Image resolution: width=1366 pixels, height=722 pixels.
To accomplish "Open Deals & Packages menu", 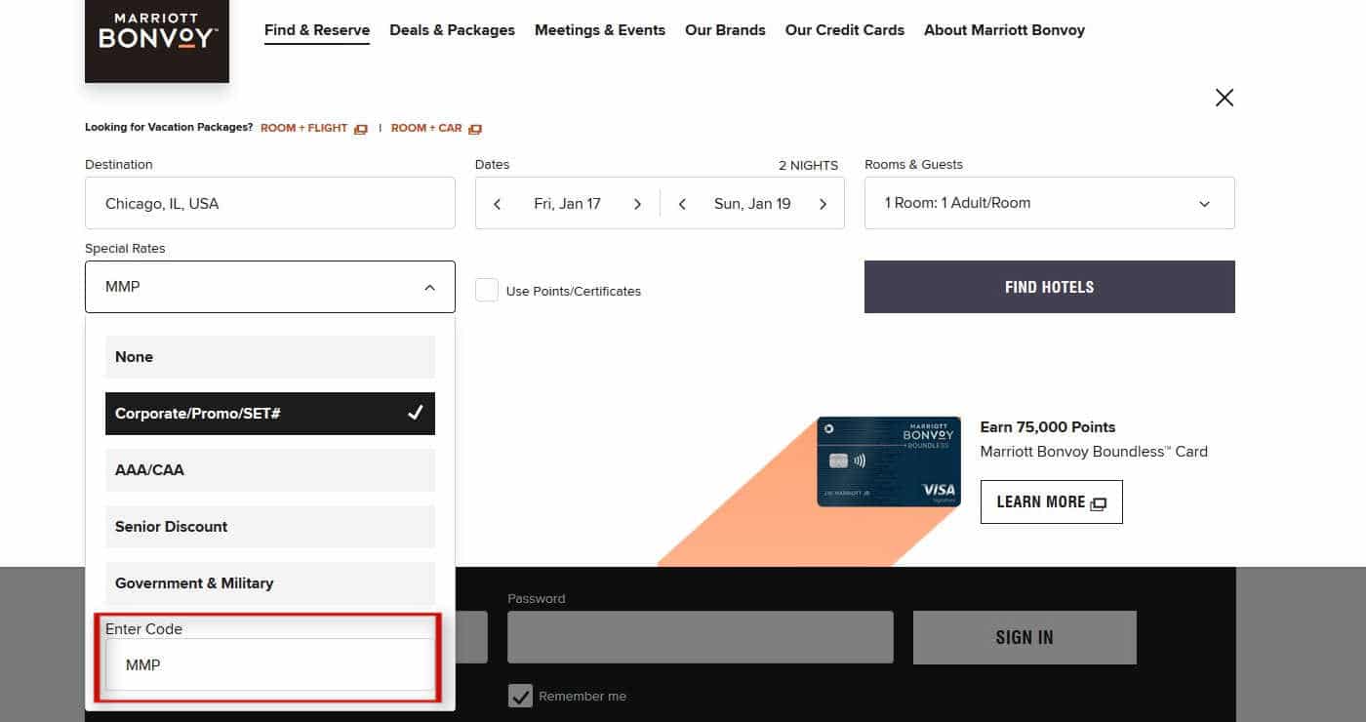I will pos(452,30).
